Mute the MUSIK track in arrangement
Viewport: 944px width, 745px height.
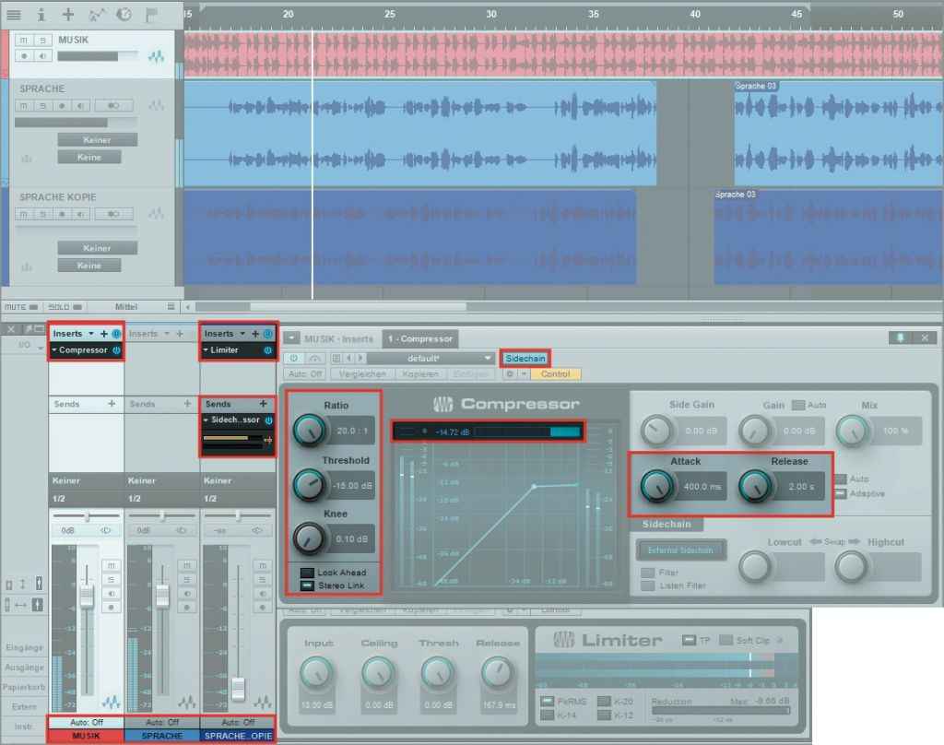(23, 40)
